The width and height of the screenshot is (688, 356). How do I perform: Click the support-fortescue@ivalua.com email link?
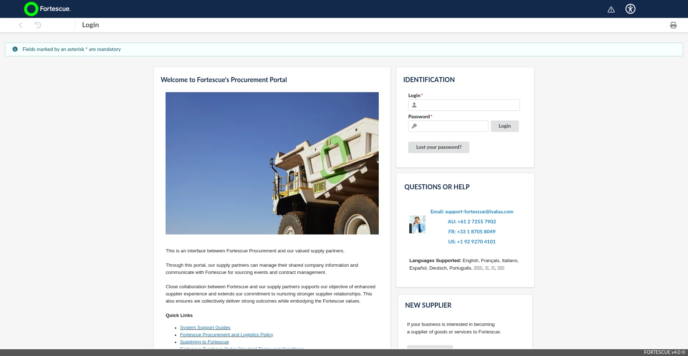(479, 212)
